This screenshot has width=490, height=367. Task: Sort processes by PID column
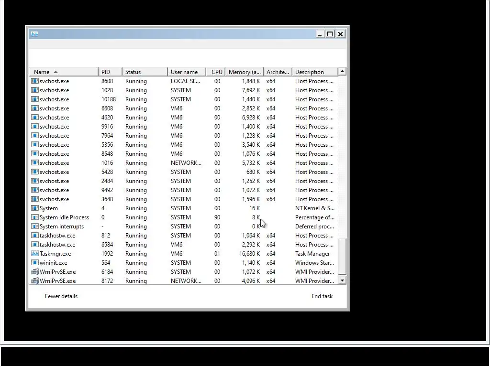110,72
